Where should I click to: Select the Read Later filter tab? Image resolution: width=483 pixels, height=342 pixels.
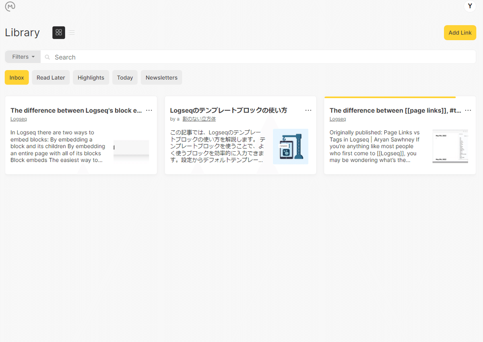(51, 78)
